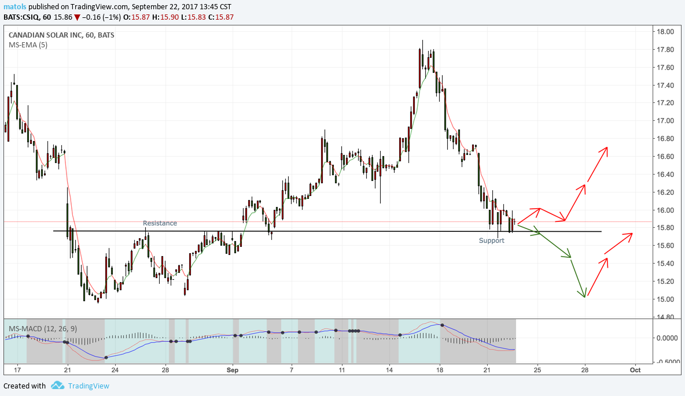Click the 14 date axis label
The height and width of the screenshot is (396, 685).
(390, 370)
